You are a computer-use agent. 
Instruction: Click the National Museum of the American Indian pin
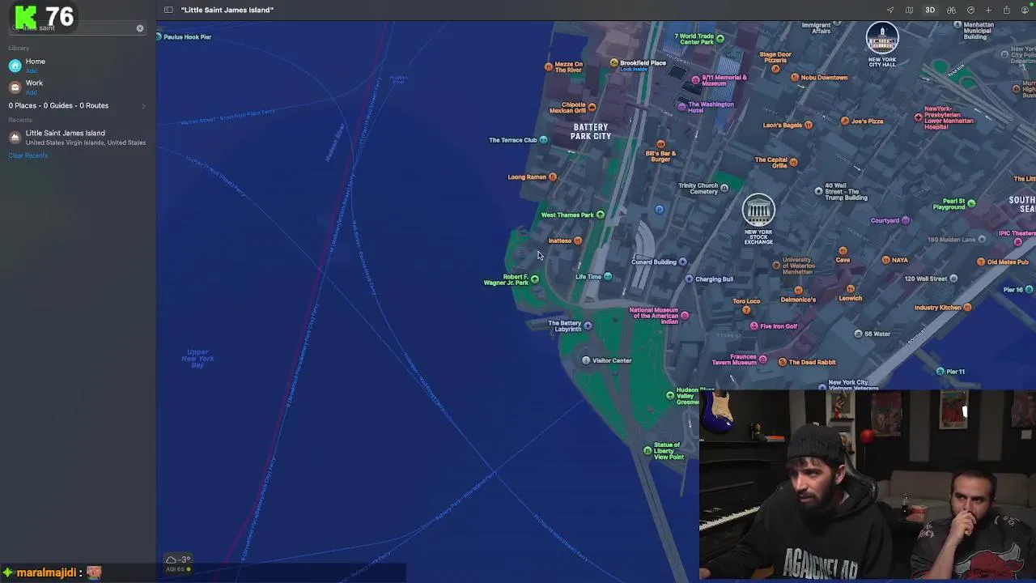coord(685,316)
